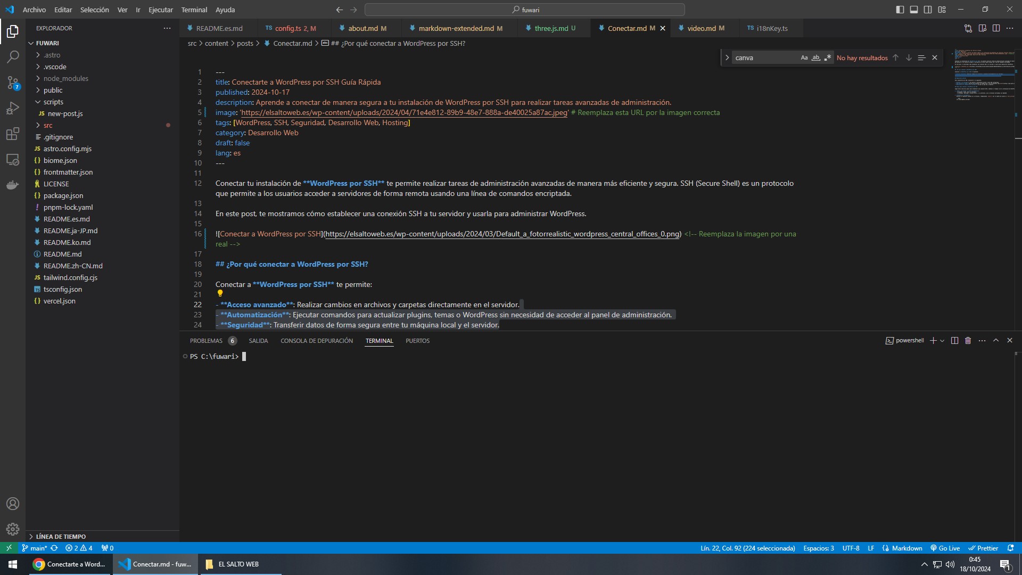Screen dimensions: 1022x575
Task: Toggle regular expression search option
Action: [x=827, y=57]
